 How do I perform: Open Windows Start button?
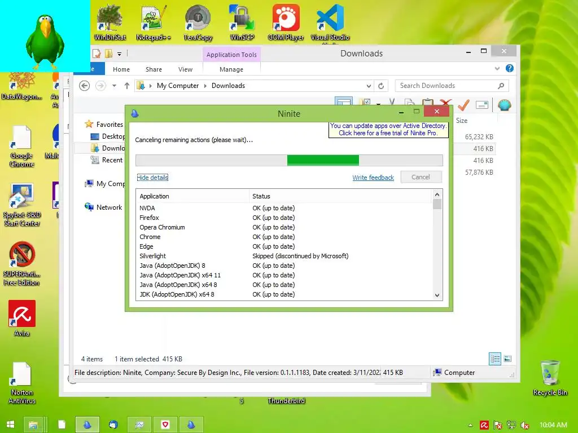(10, 425)
